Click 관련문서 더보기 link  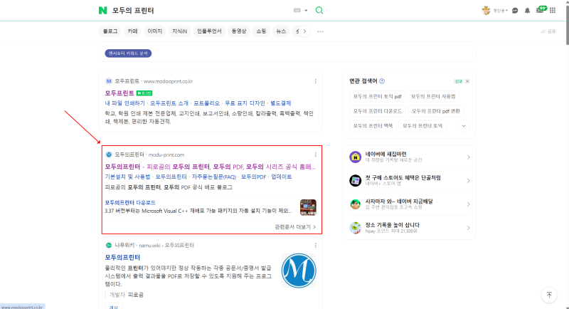pos(295,227)
